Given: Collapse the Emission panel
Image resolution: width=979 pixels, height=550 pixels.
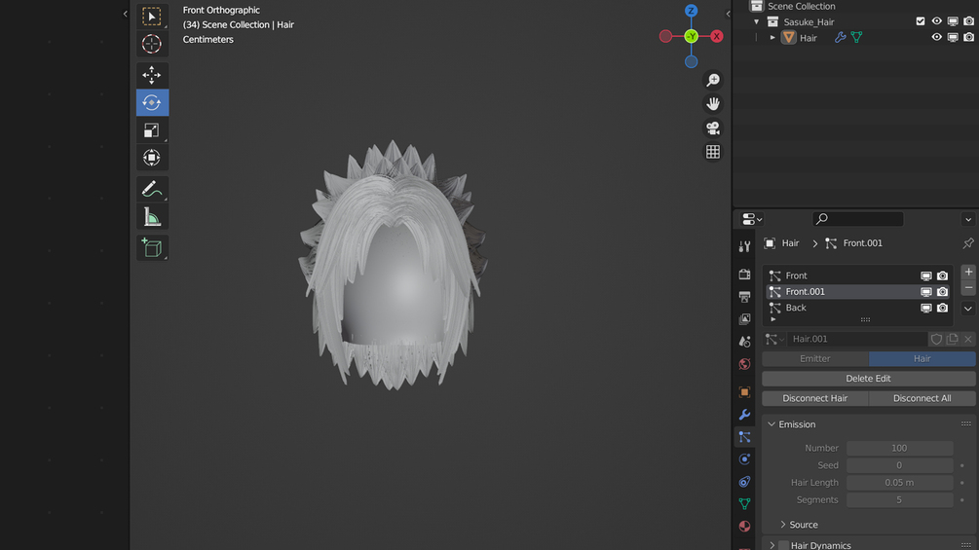Looking at the screenshot, I should pos(772,424).
